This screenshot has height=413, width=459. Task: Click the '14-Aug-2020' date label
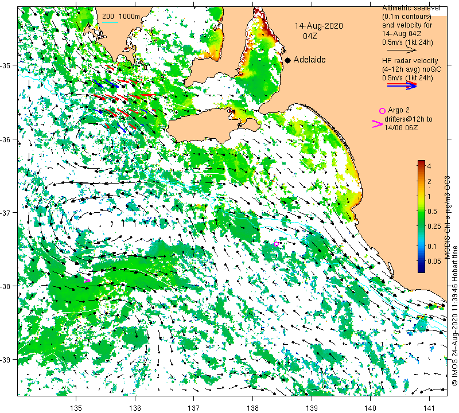(318, 26)
